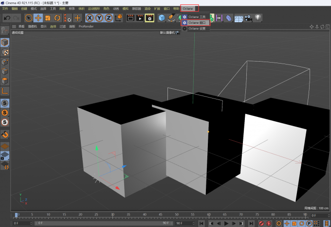Choose the Octane settings gear entry

pos(196,29)
